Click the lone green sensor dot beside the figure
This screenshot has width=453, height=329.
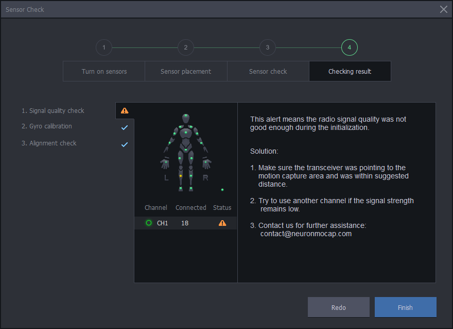[222, 190]
